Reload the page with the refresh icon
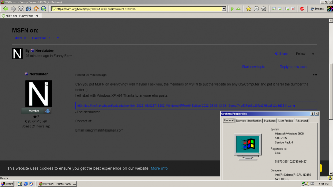 (29, 9)
